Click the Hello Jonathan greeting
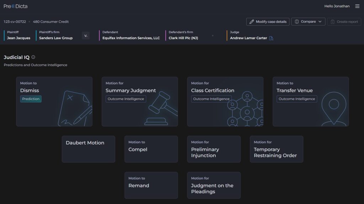The image size is (364, 204). click(x=337, y=6)
